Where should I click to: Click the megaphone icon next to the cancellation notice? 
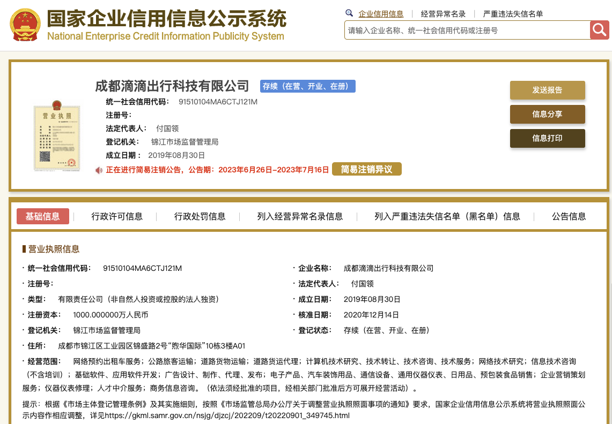coord(98,169)
